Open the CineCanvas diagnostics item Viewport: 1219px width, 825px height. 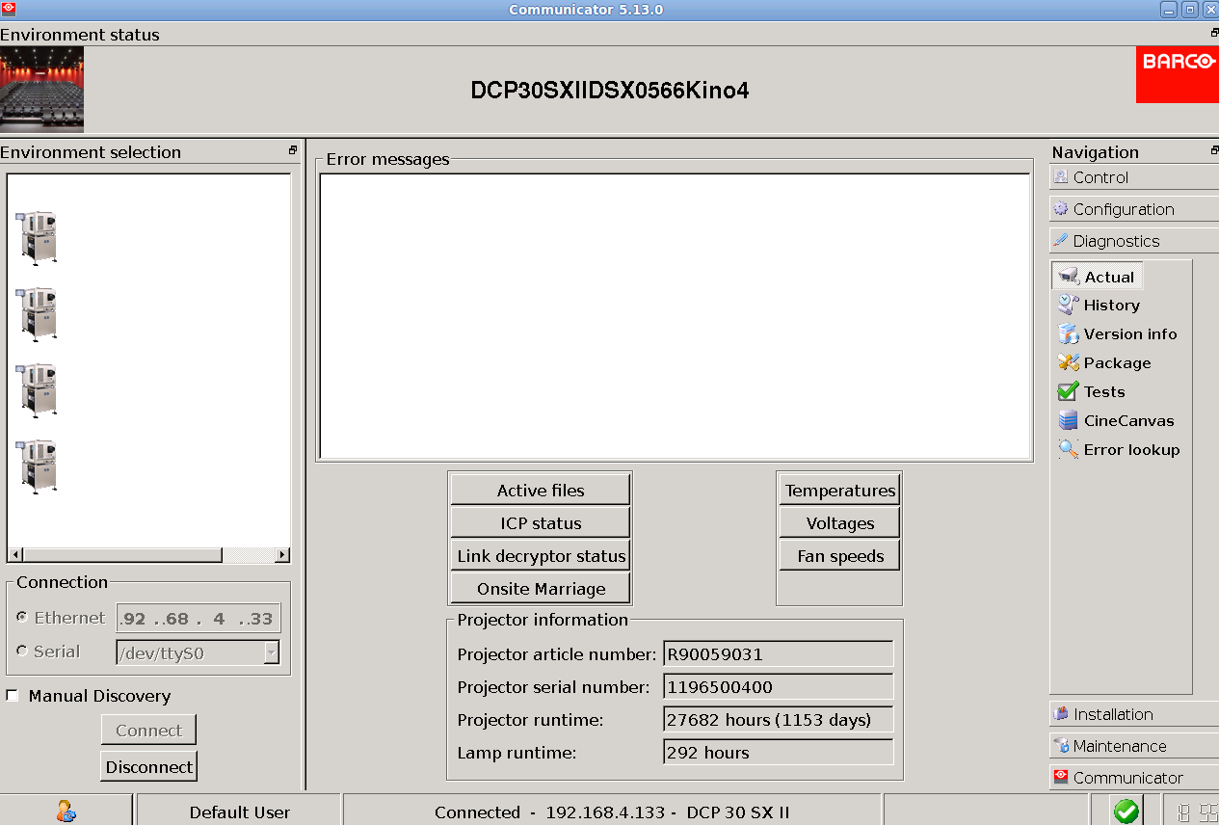1116,421
